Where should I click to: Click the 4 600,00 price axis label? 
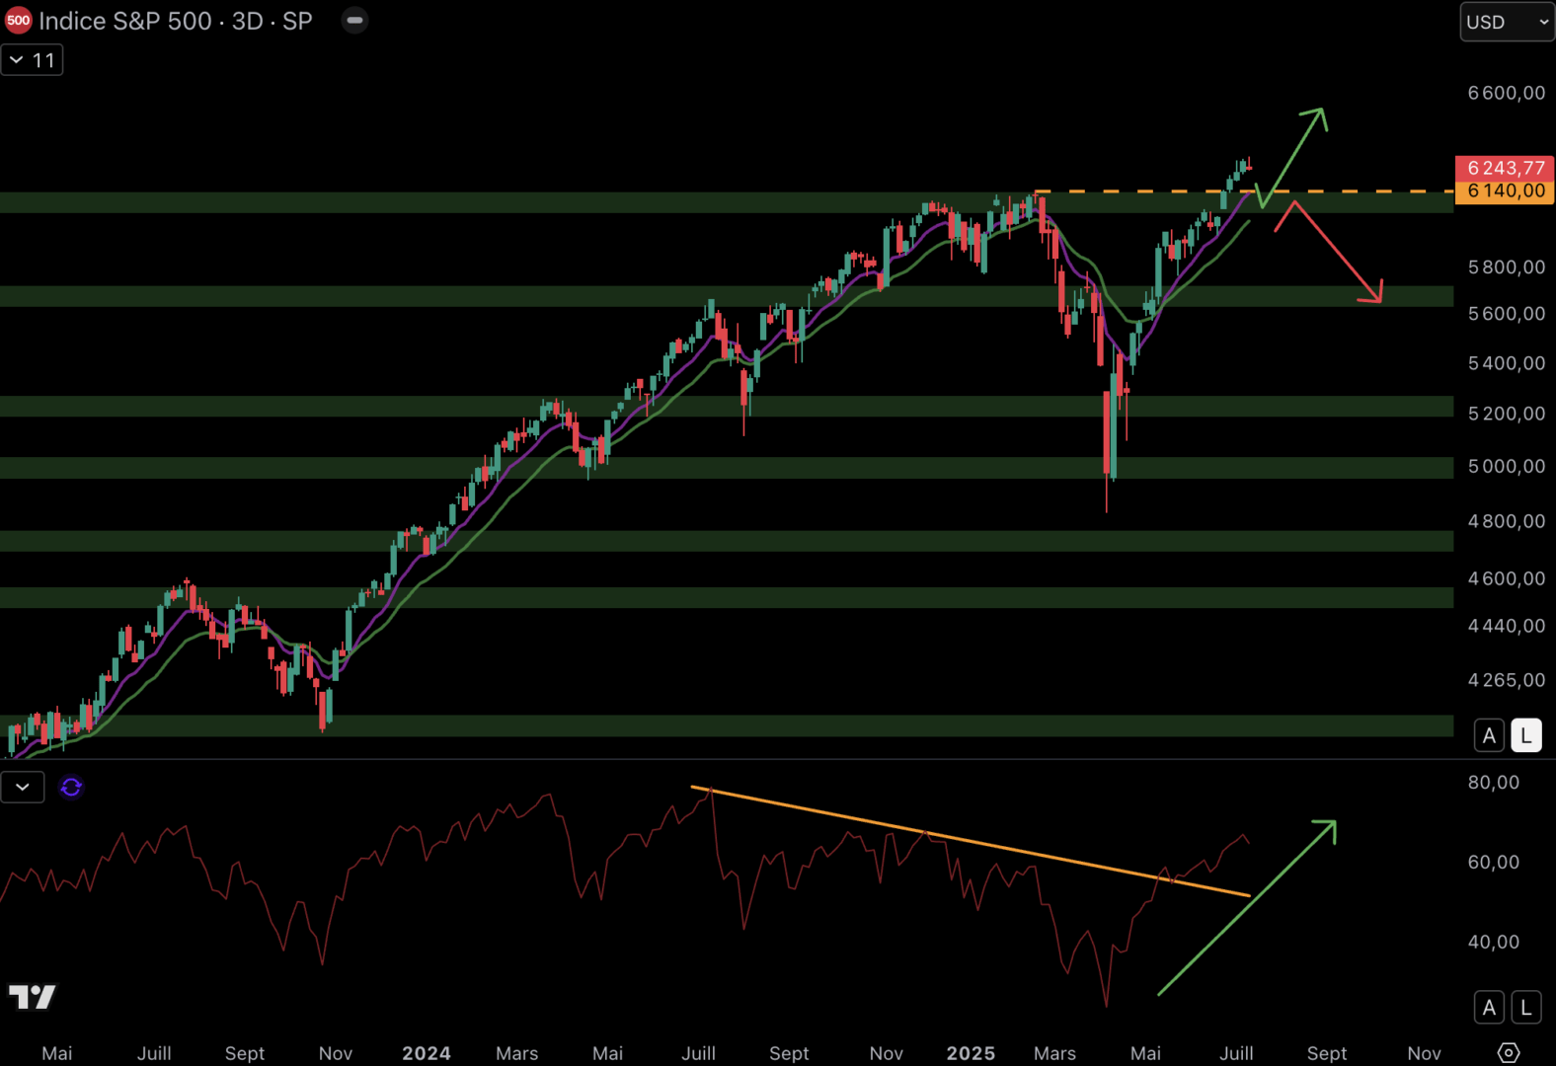(x=1507, y=578)
